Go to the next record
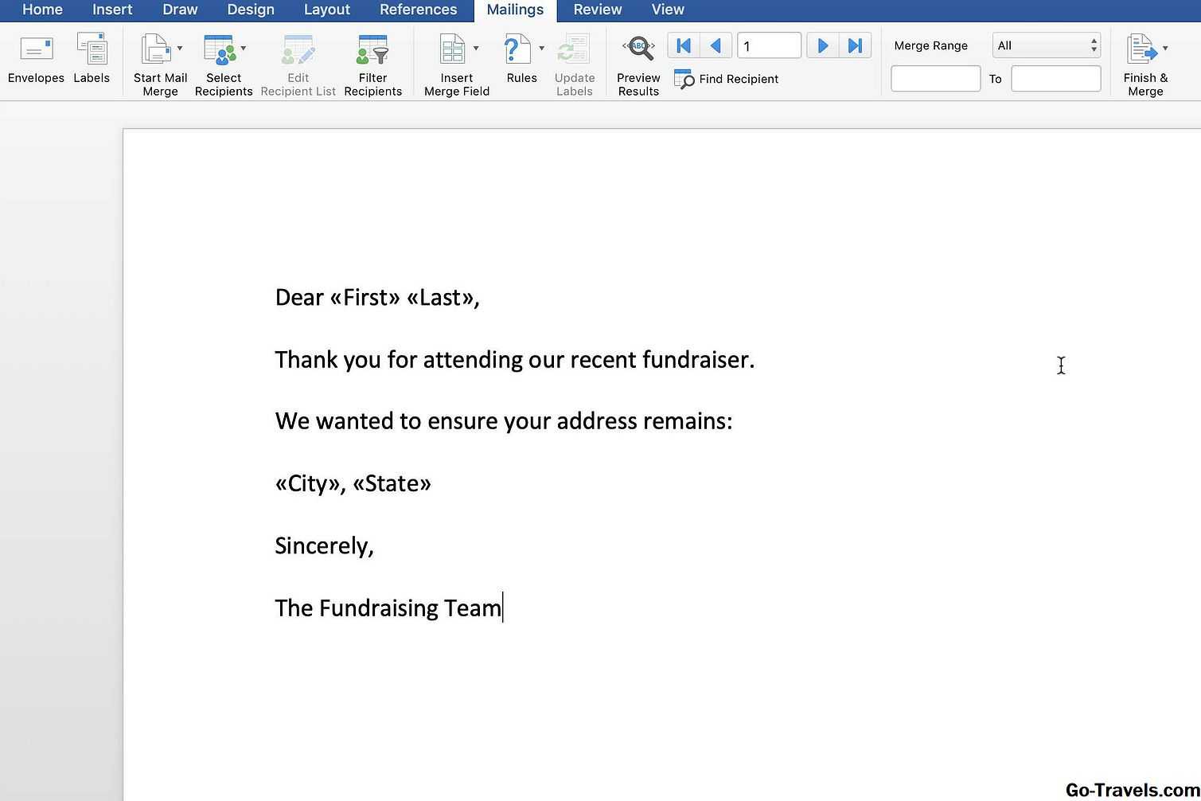This screenshot has width=1201, height=801. (823, 45)
